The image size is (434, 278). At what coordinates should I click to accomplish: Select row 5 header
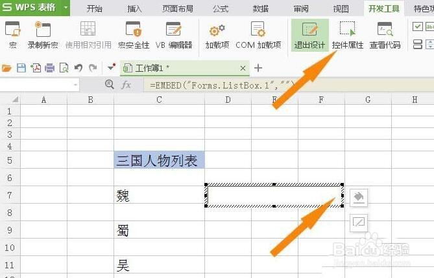coord(10,160)
